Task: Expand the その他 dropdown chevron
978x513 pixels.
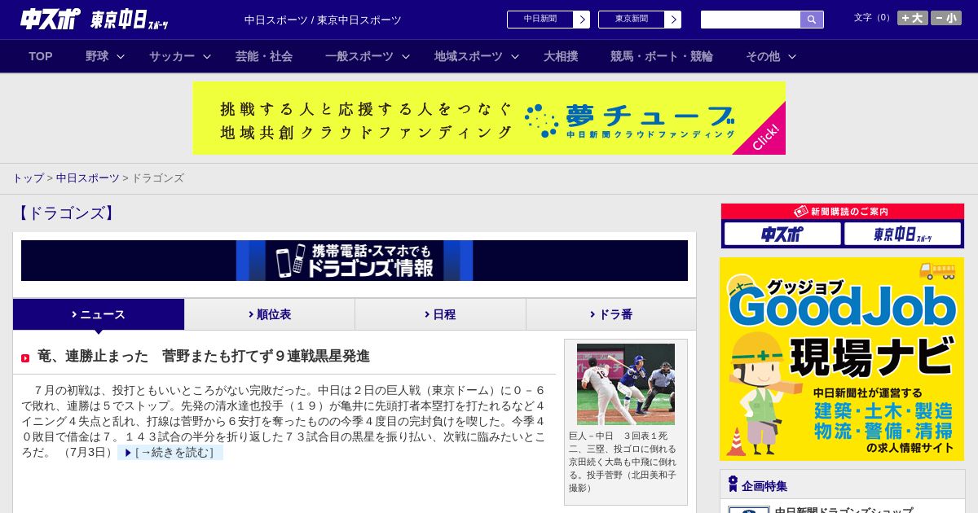Action: pos(792,56)
